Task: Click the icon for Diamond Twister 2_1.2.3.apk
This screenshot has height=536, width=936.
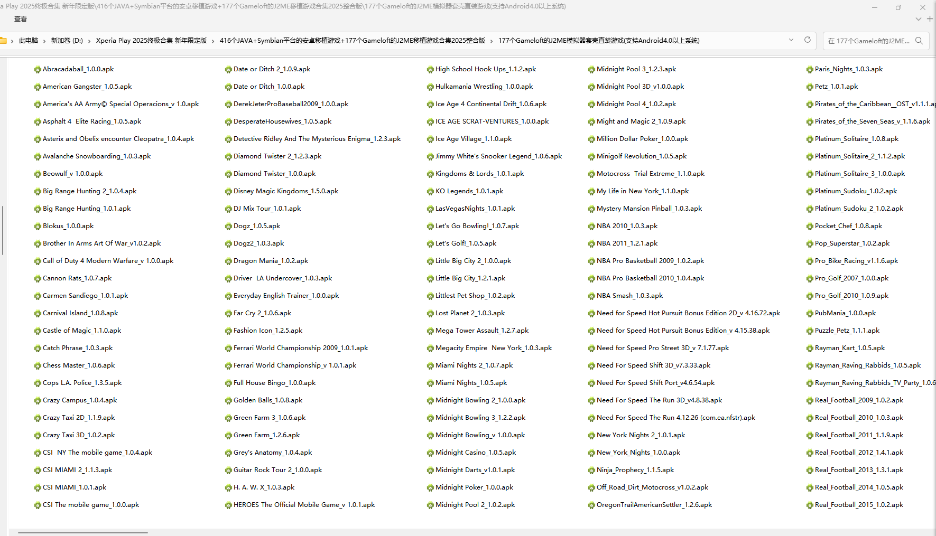Action: tap(228, 157)
